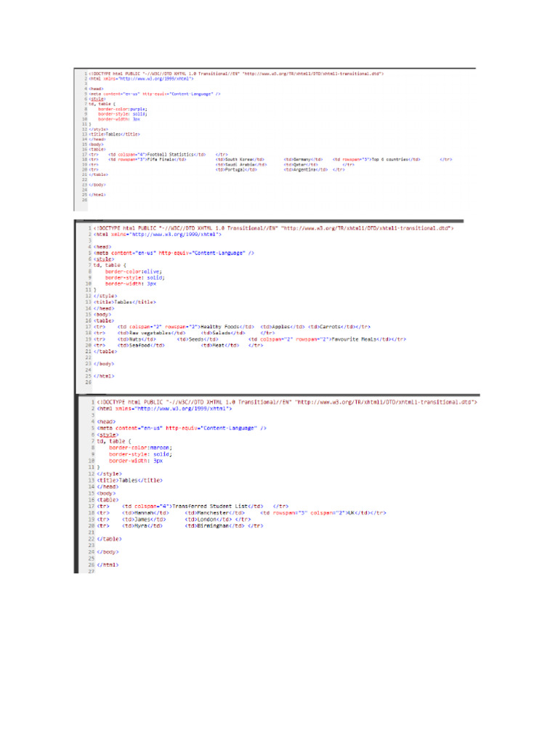Click 'Carrots' table cell text

331,327
